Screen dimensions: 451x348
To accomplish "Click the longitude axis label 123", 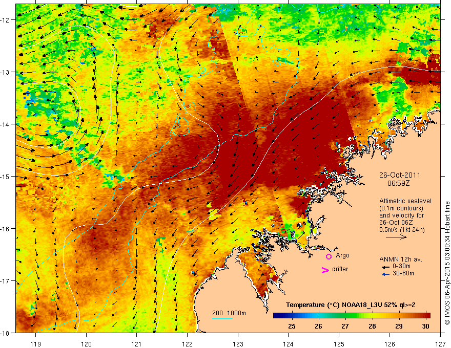I will [x=238, y=344].
